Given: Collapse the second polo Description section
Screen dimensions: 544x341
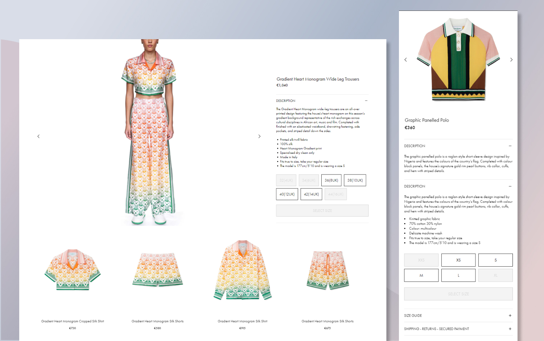Looking at the screenshot, I should tap(510, 186).
